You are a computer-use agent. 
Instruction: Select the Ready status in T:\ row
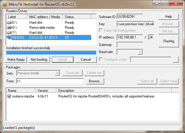click(70, 33)
